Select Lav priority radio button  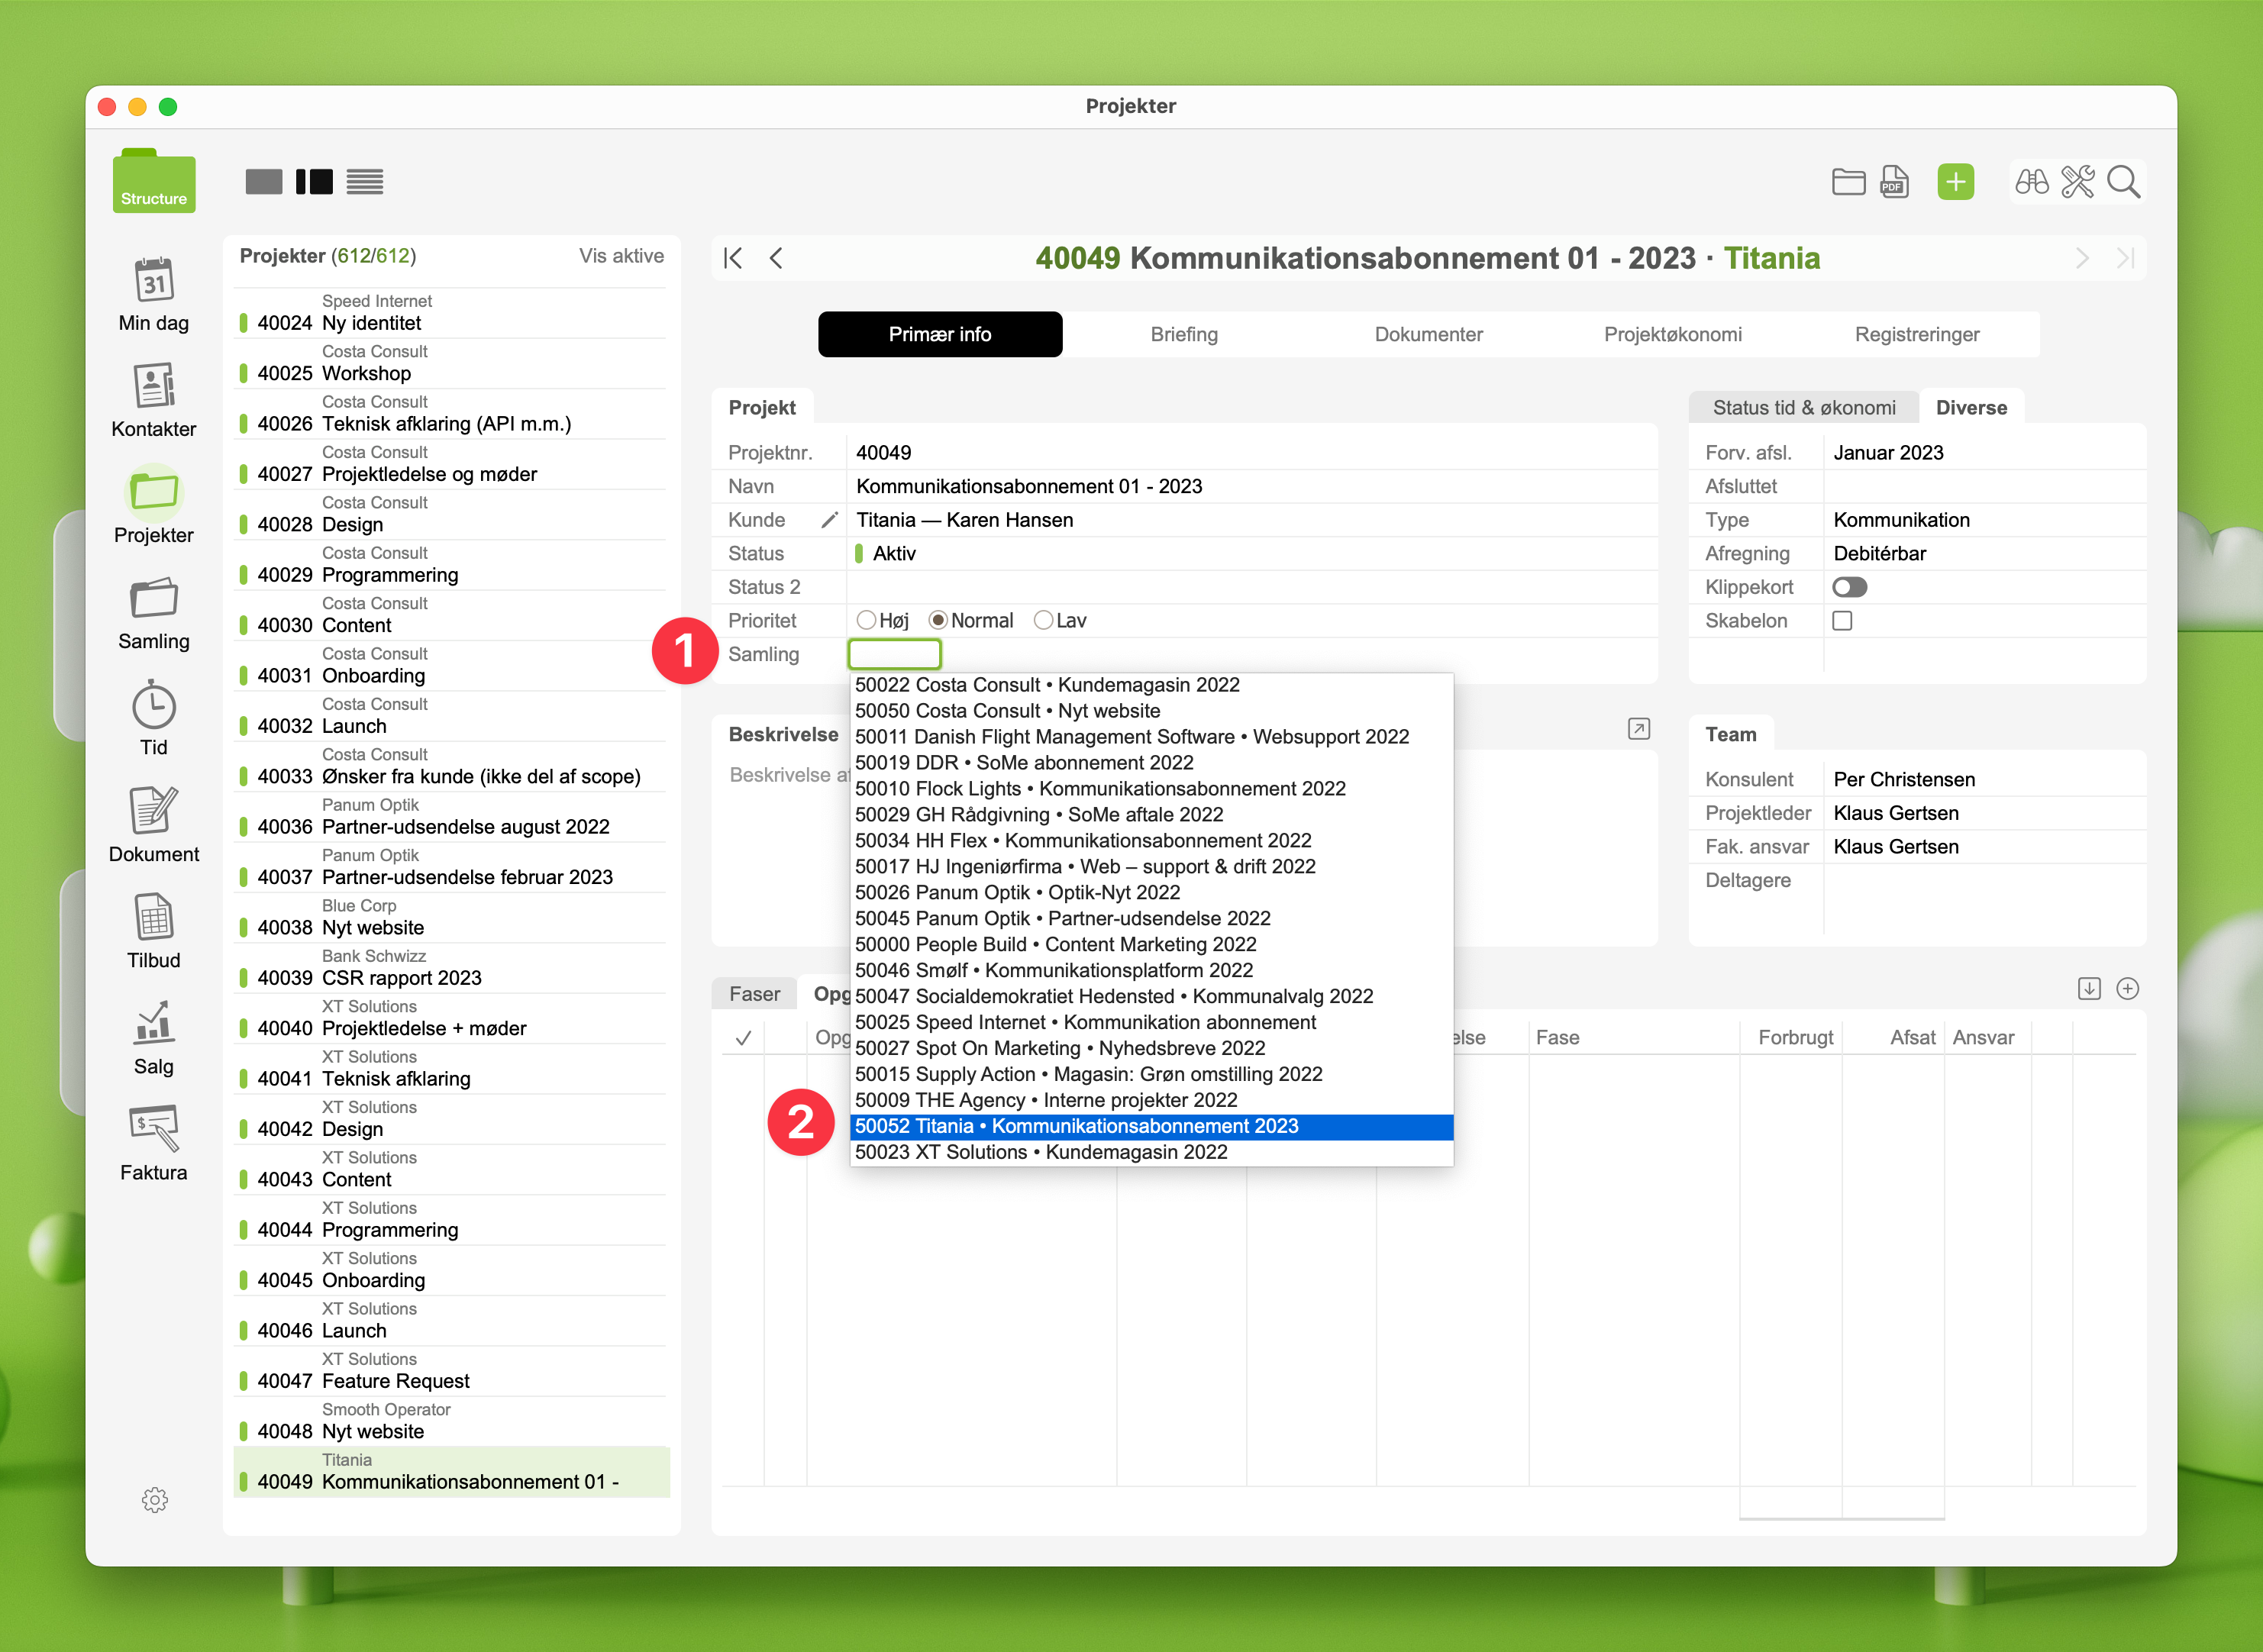(x=1043, y=621)
